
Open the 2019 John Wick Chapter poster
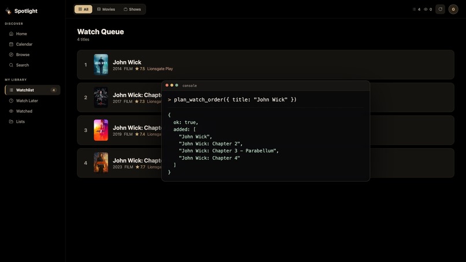click(101, 130)
